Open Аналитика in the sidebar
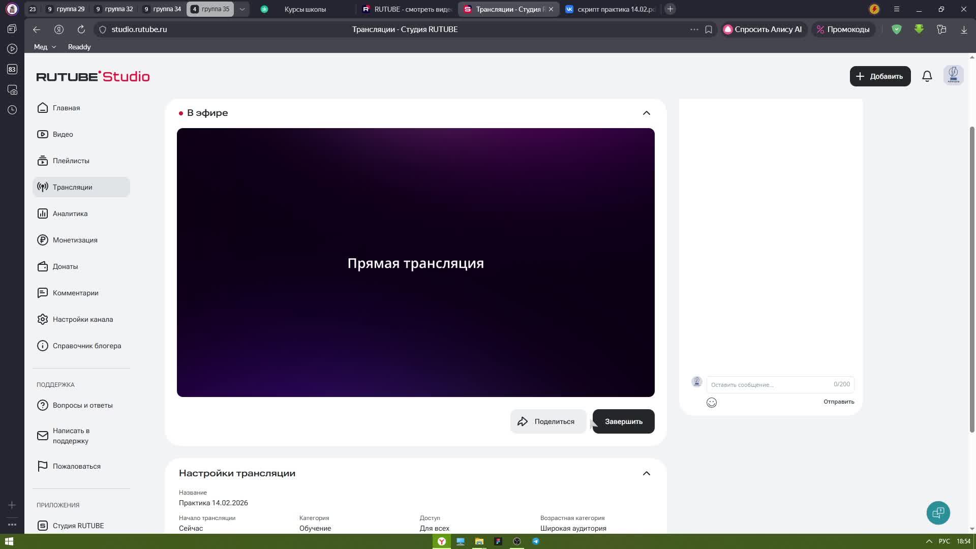The image size is (976, 549). pyautogui.click(x=70, y=213)
